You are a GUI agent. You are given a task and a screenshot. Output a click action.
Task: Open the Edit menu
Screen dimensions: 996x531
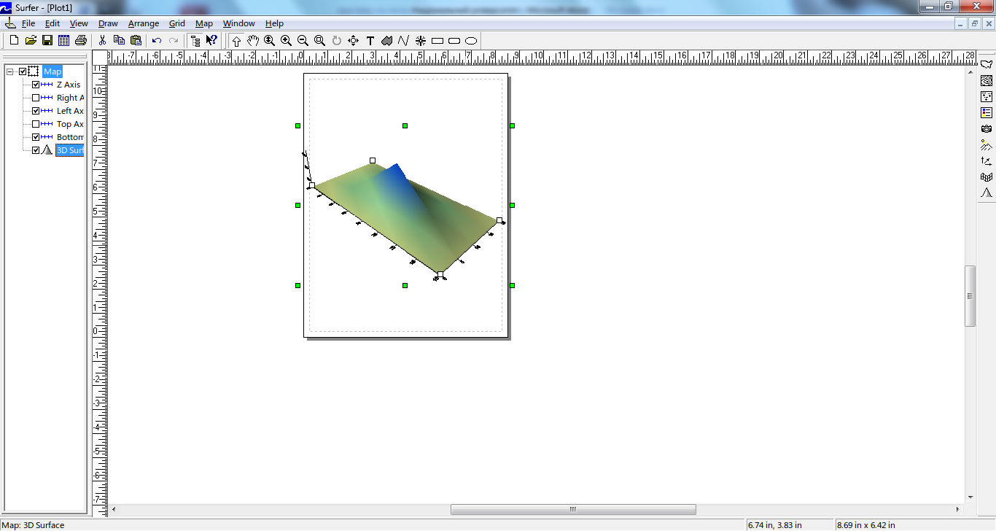[x=52, y=23]
